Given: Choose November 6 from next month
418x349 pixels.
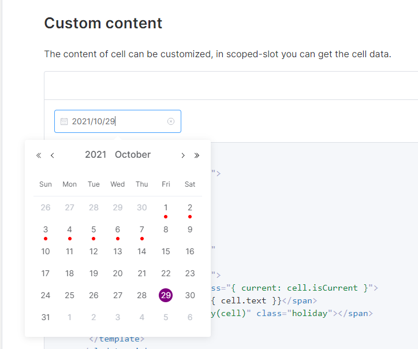Looking at the screenshot, I should [190, 317].
